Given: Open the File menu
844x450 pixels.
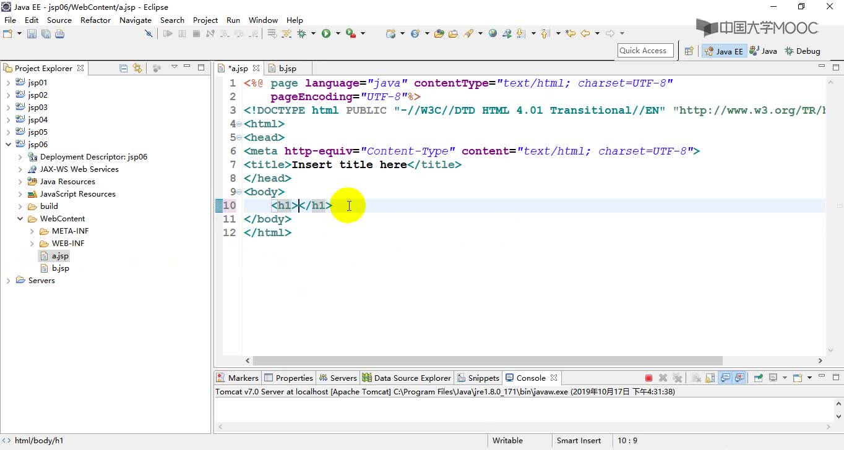Looking at the screenshot, I should (10, 20).
